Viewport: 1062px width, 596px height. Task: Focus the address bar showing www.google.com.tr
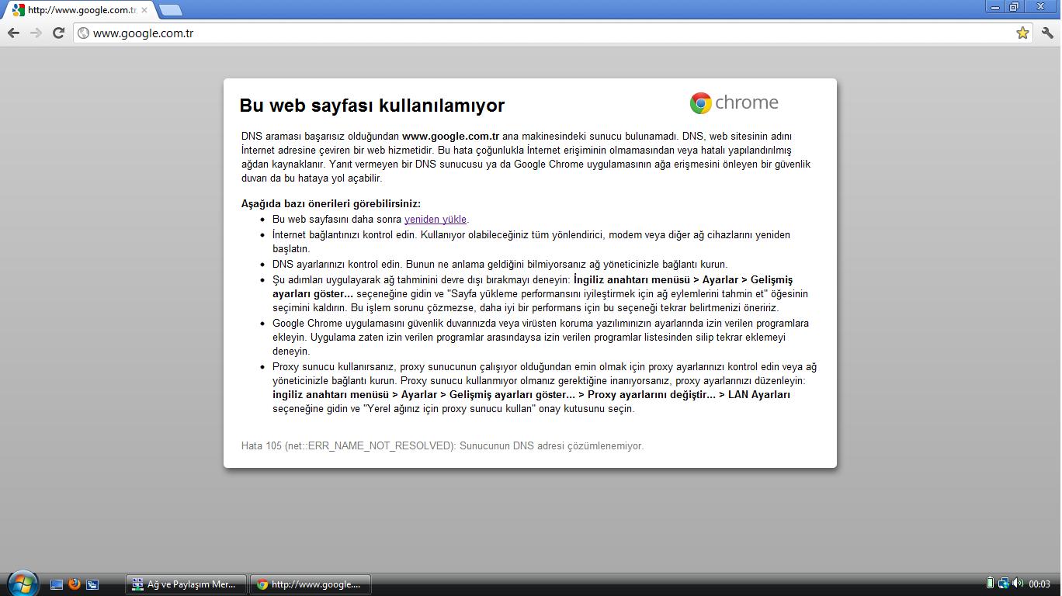551,33
